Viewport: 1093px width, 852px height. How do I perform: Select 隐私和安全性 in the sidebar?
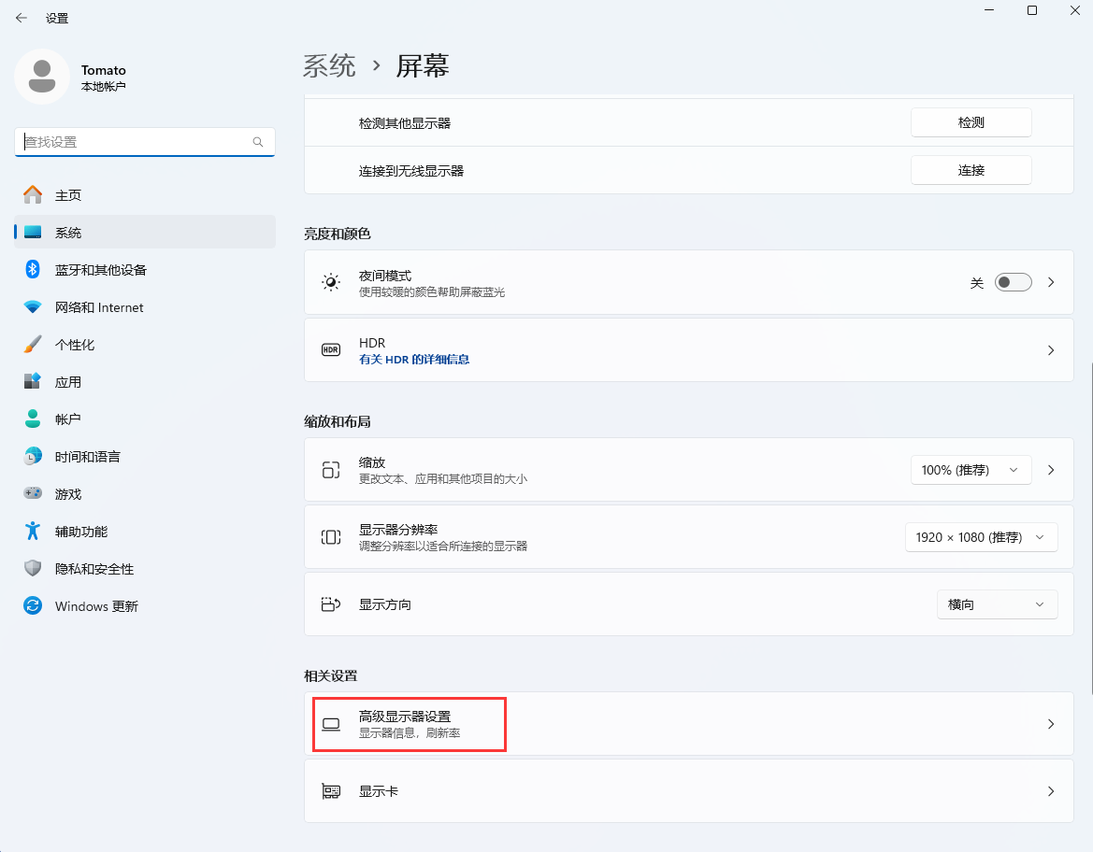(93, 568)
